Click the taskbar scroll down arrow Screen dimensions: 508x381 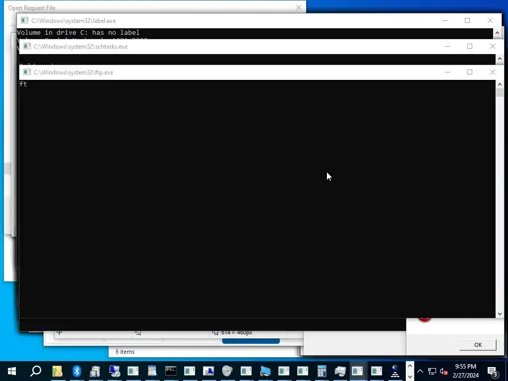click(x=409, y=377)
